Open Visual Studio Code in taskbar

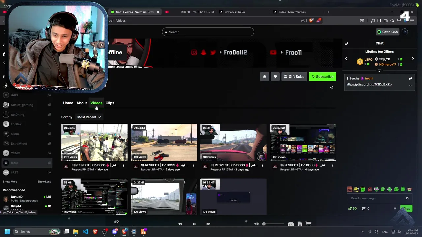(85, 232)
